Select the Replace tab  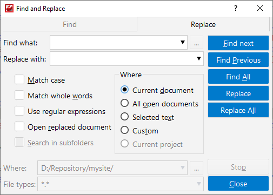[x=203, y=24]
